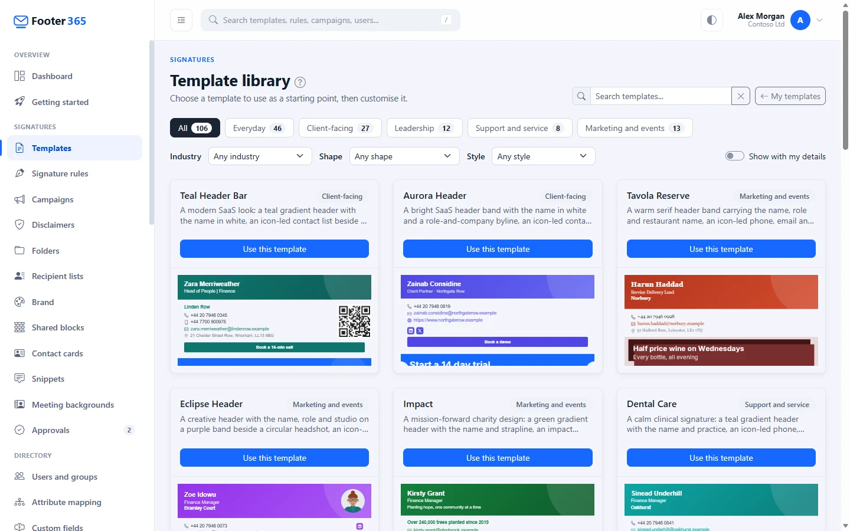Click the Aurora Header Client-facing tag

tap(565, 196)
